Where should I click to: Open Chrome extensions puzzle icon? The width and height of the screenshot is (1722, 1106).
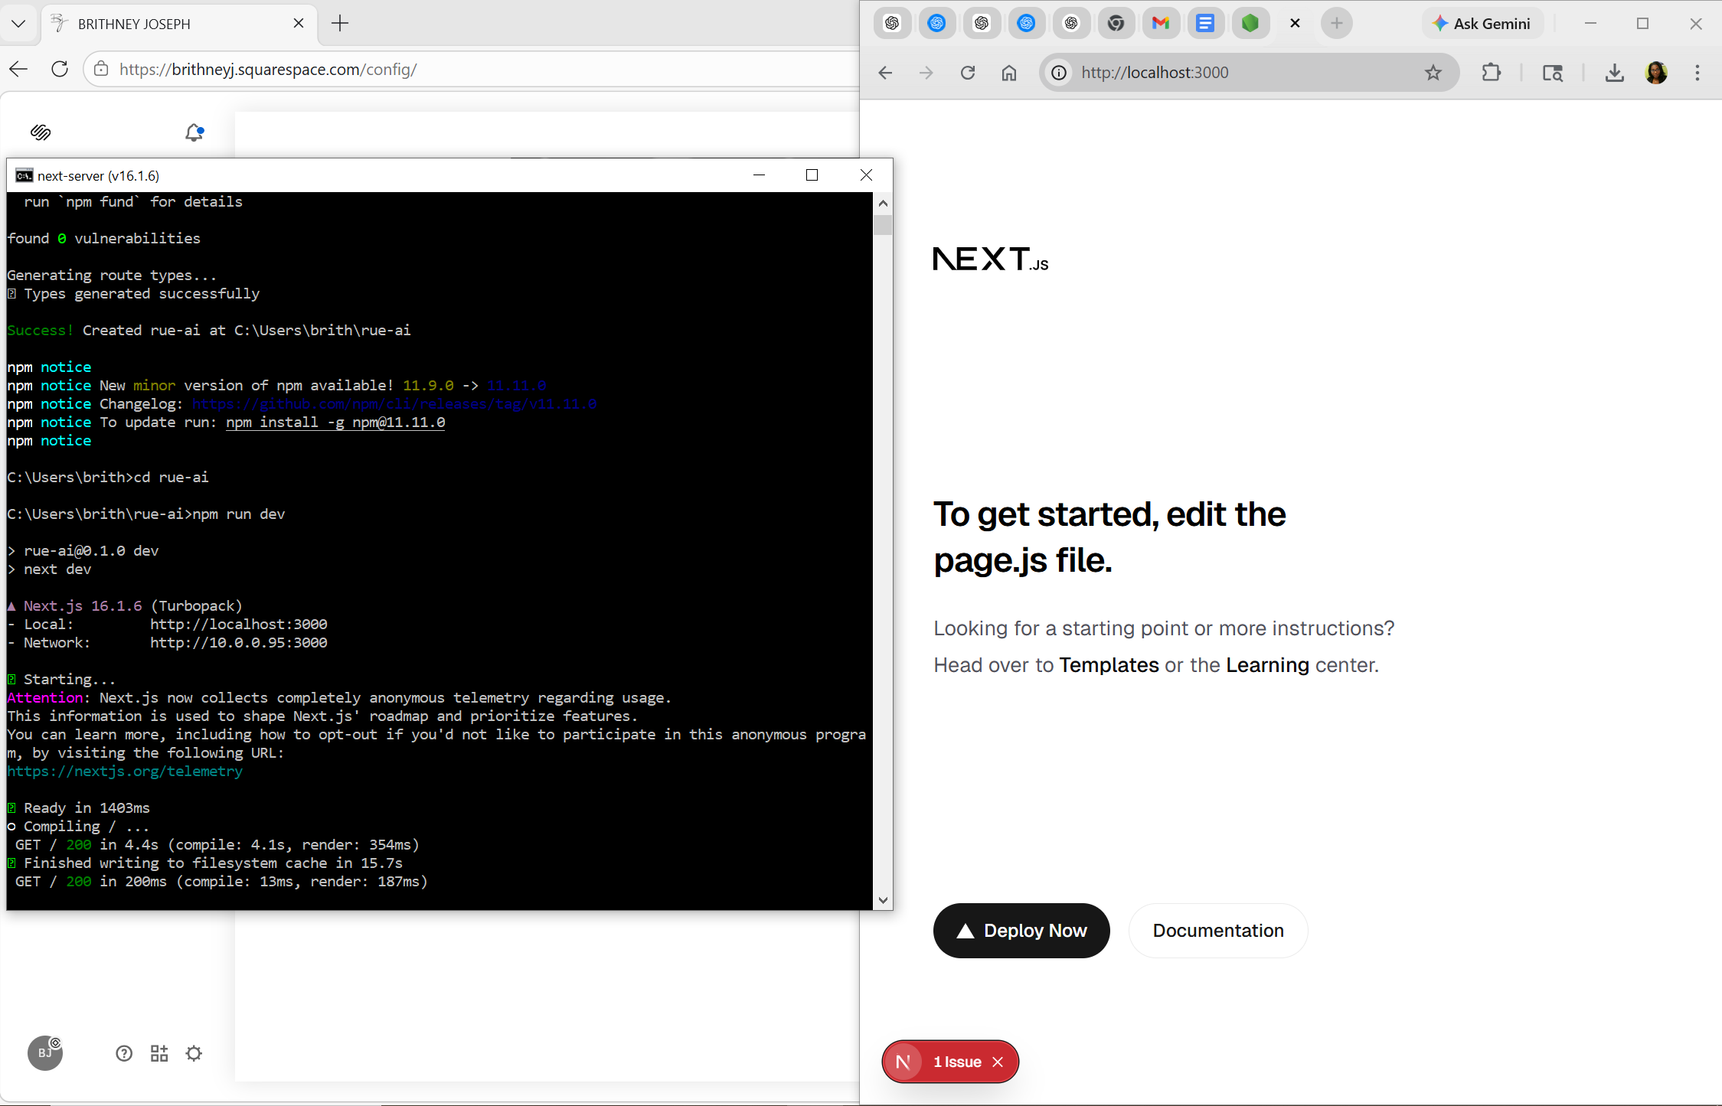(1491, 73)
